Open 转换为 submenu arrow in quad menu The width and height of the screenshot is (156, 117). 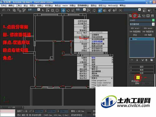[x=112, y=78]
